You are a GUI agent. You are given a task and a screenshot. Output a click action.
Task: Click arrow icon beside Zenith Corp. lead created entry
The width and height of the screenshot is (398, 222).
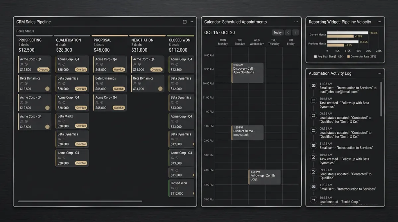(313, 200)
